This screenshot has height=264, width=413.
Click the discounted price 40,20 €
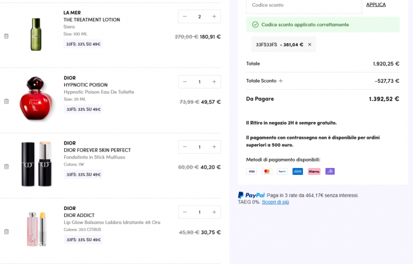click(x=210, y=167)
